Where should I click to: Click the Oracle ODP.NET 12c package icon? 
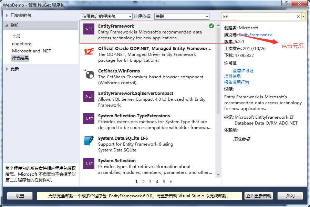pyautogui.click(x=89, y=51)
